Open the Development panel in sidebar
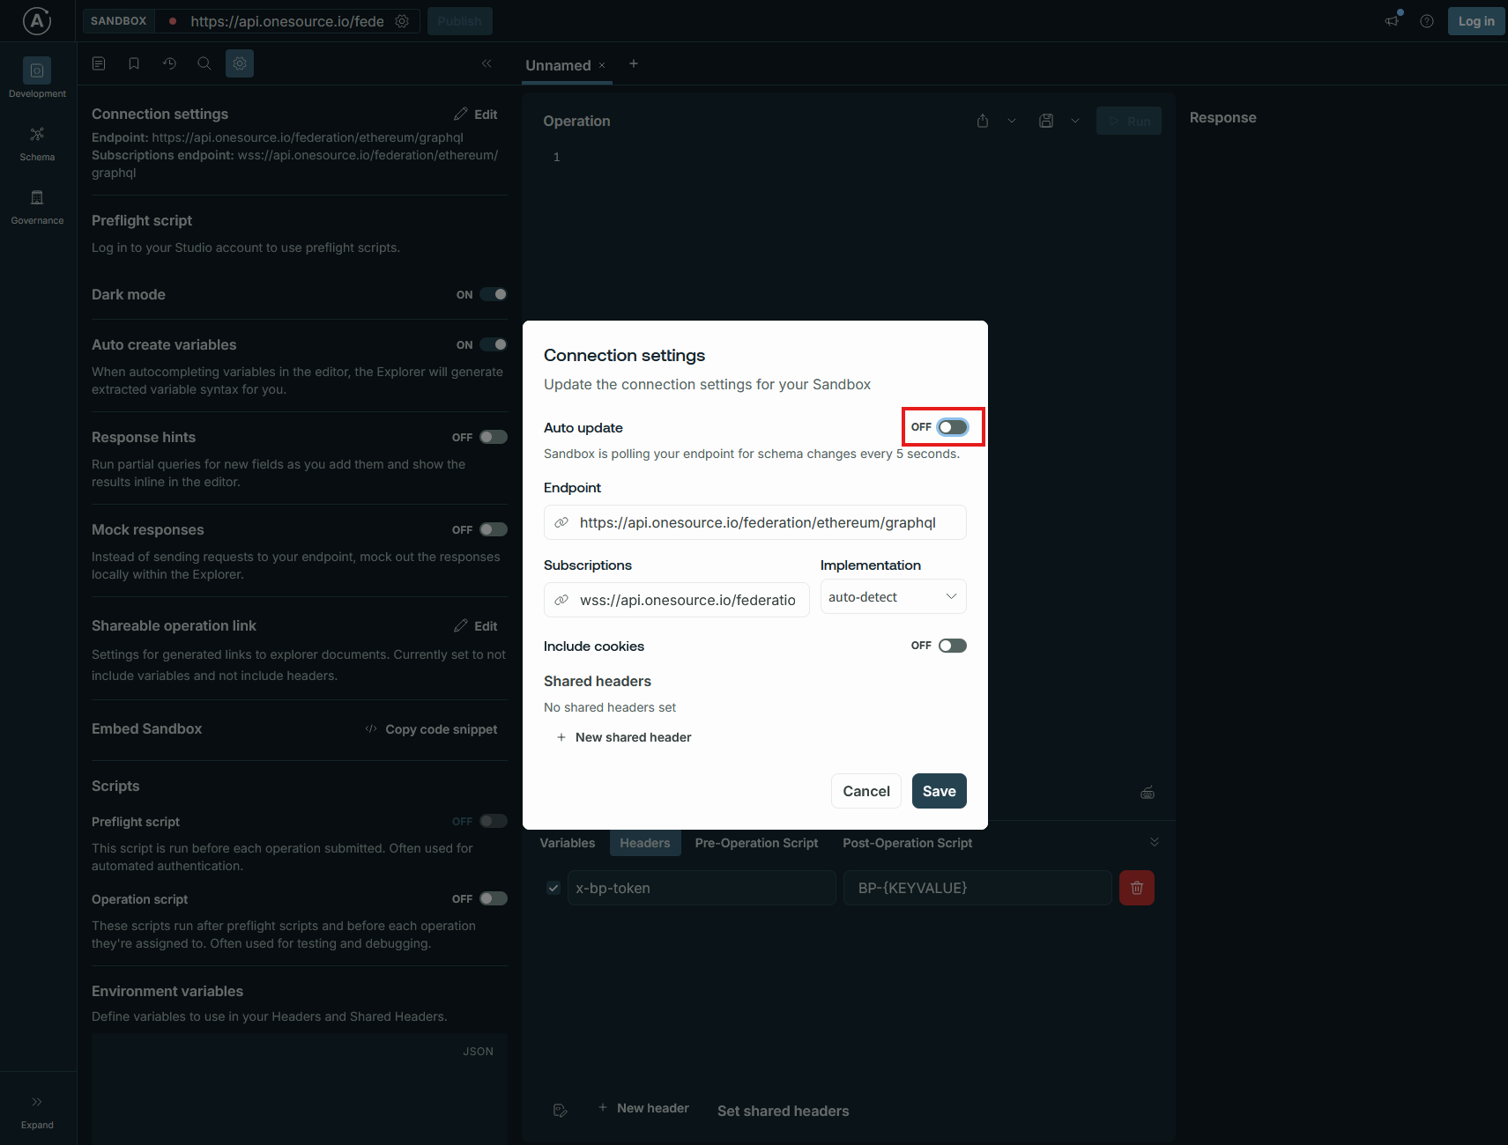This screenshot has height=1145, width=1508. pos(36,78)
